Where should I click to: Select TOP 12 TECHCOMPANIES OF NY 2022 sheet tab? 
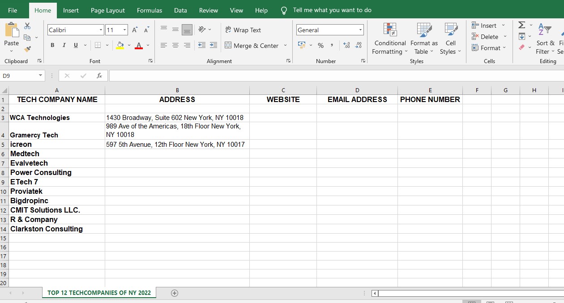point(99,293)
